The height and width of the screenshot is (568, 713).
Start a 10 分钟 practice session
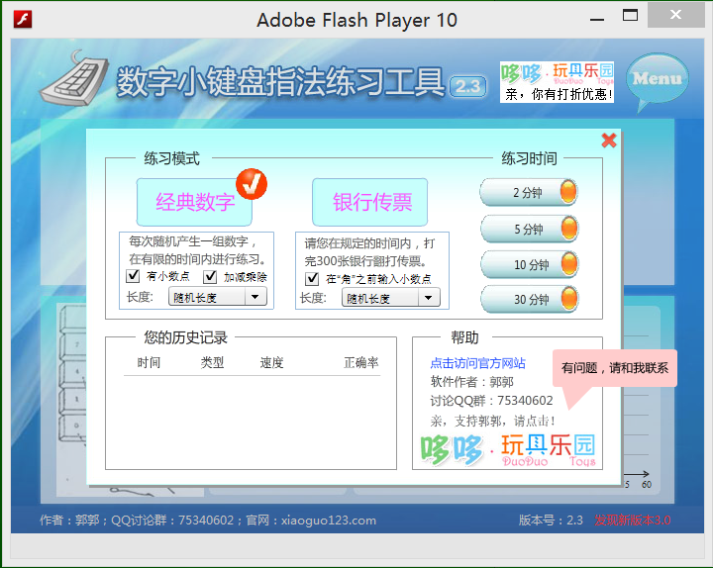(529, 264)
